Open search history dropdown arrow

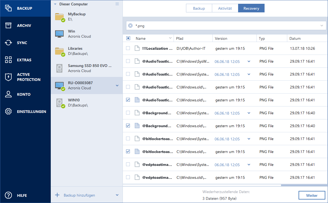click(322, 26)
